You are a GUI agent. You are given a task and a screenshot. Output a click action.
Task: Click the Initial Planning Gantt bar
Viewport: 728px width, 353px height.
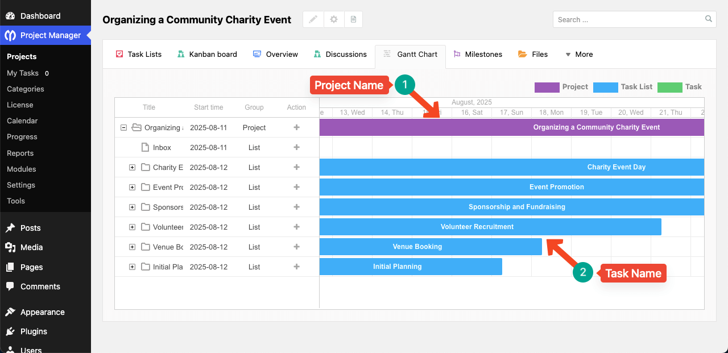point(411,267)
